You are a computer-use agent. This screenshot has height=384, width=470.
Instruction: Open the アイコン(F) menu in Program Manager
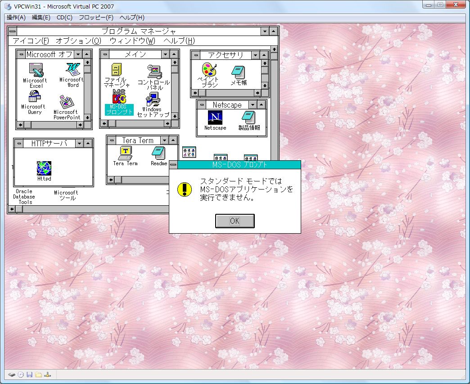point(31,41)
